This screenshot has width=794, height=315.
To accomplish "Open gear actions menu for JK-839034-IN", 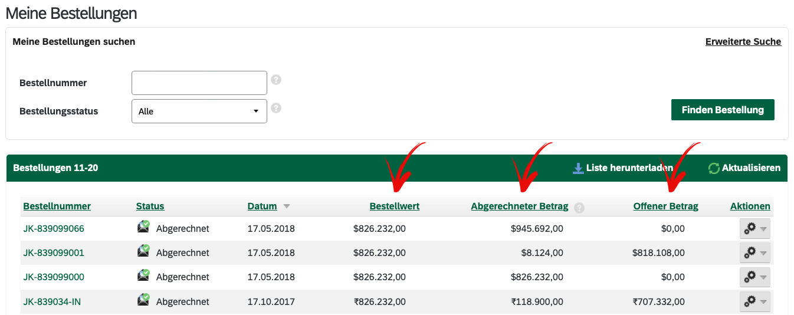I will (x=755, y=301).
